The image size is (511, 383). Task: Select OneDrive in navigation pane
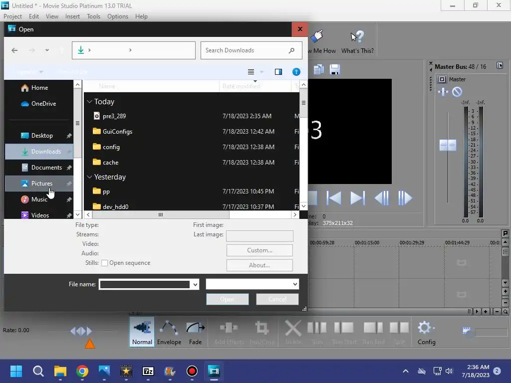[x=38, y=104]
